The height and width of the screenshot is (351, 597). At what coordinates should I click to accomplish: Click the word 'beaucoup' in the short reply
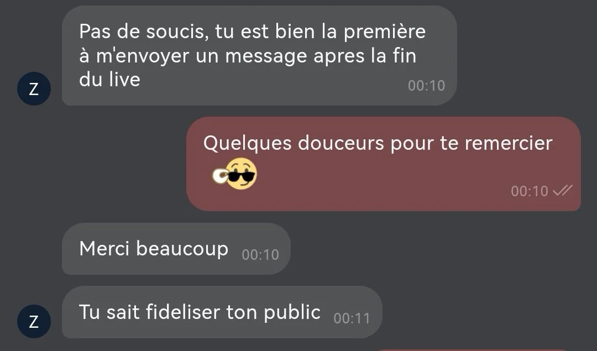pyautogui.click(x=182, y=249)
